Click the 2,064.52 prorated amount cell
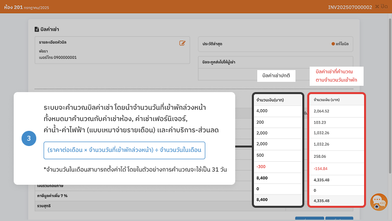Image resolution: width=392 pixels, height=221 pixels. click(x=321, y=111)
